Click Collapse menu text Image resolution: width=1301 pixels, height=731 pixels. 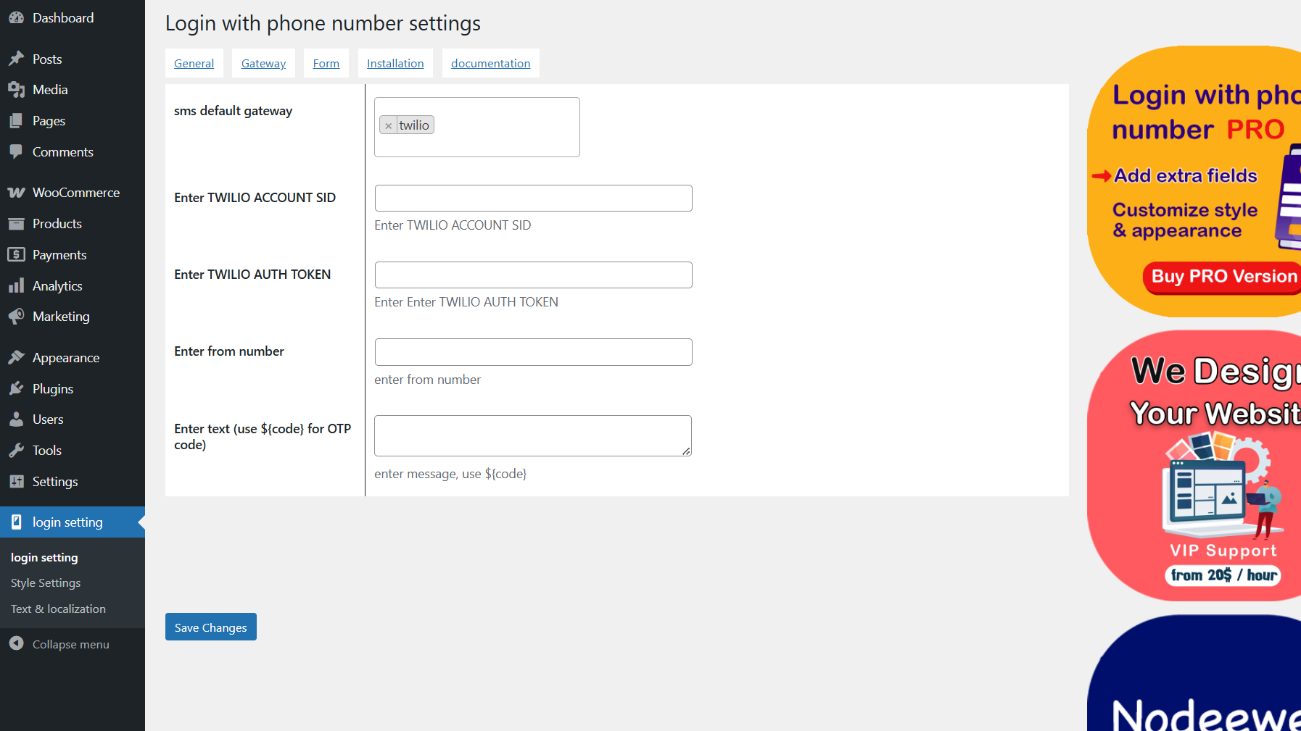[x=71, y=644]
